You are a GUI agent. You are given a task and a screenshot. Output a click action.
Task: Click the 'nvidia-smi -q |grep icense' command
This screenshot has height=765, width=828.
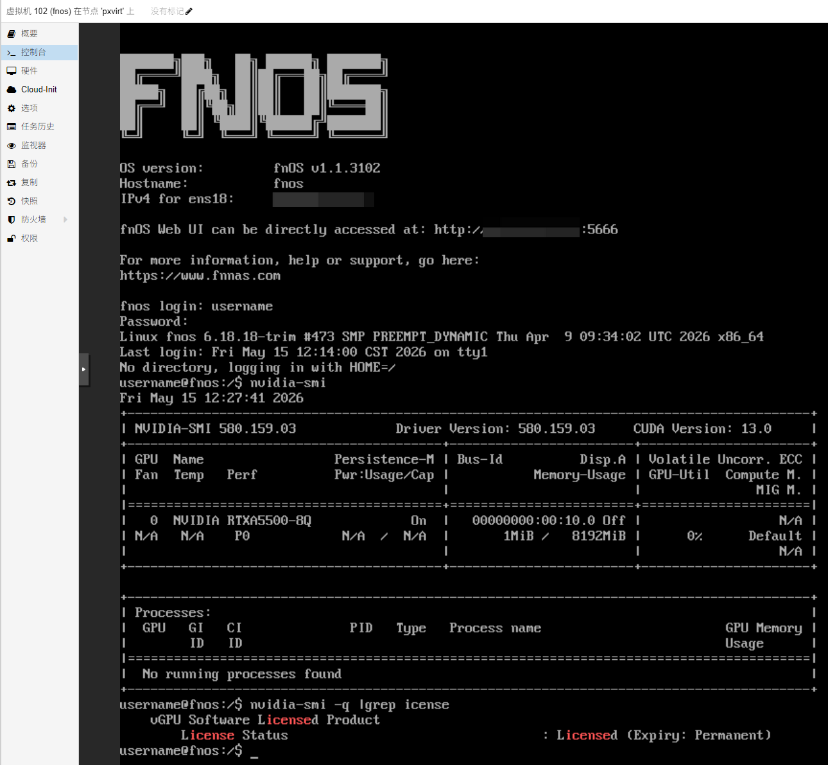(x=350, y=705)
